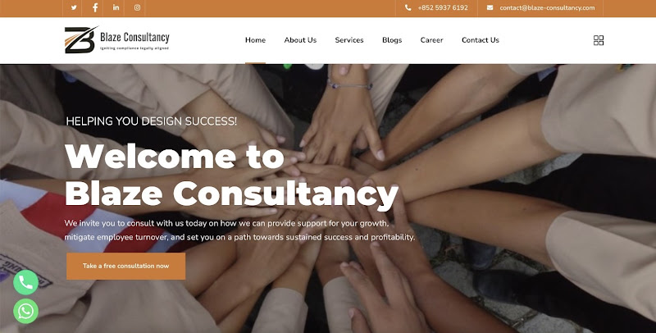Viewport: 656px width, 333px height.
Task: Click Take a free consultation now button
Action: pyautogui.click(x=126, y=266)
